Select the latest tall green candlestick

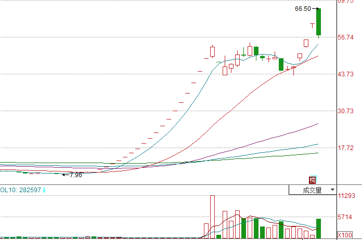(x=319, y=22)
